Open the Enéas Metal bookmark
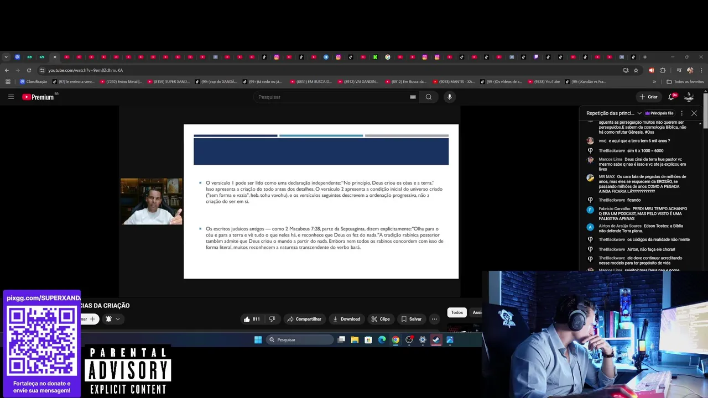The width and height of the screenshot is (708, 398). tap(121, 82)
